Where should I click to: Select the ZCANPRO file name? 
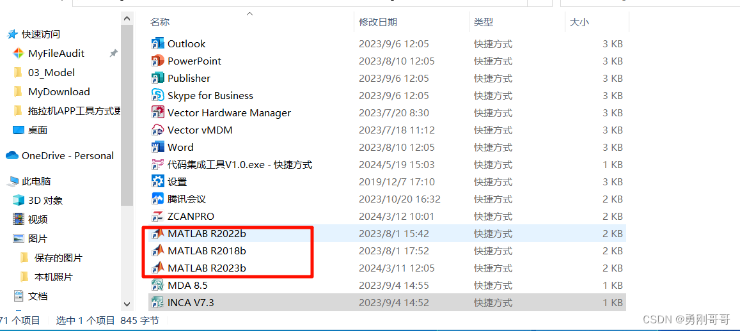[191, 217]
